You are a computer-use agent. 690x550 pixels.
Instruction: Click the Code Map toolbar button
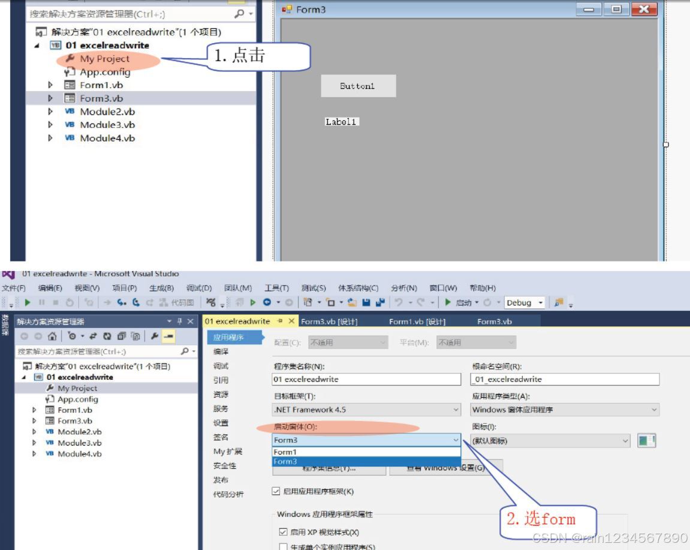(x=176, y=302)
